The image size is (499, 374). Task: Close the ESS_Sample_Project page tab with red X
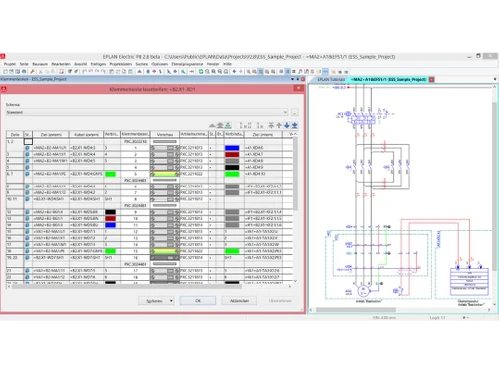click(431, 79)
